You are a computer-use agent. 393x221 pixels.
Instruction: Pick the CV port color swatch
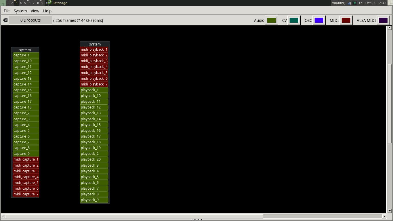click(294, 20)
